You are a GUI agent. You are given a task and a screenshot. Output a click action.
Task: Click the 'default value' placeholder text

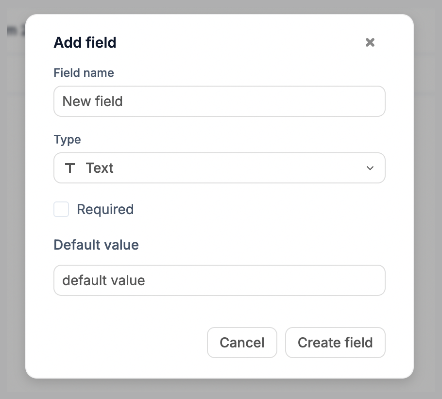pyautogui.click(x=103, y=281)
